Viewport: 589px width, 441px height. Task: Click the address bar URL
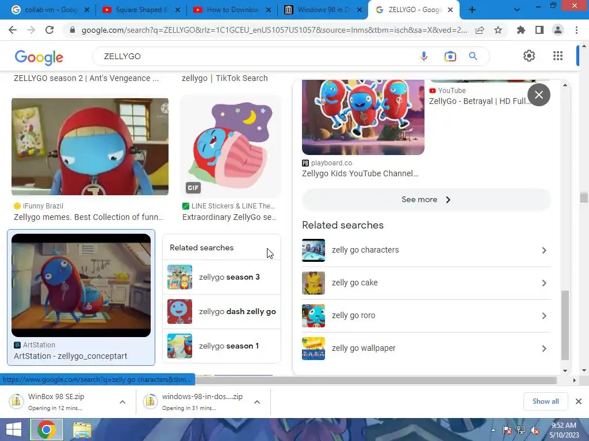274,30
